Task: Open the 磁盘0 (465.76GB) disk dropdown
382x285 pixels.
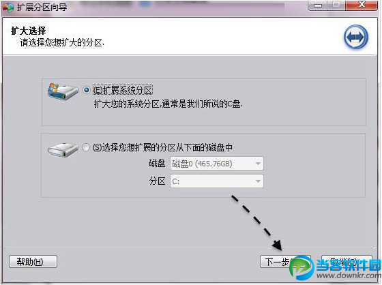Action: click(x=217, y=164)
